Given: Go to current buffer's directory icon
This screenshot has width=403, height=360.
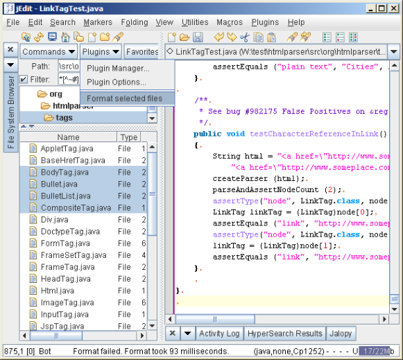Looking at the screenshot, I should pyautogui.click(x=78, y=37).
